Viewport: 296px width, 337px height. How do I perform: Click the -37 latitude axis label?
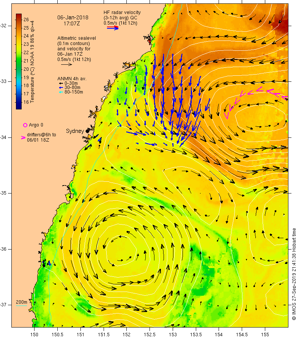point(3,305)
